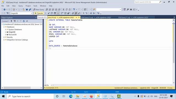Open the Window menu
Viewport: 176px width, 99px height.
tap(43, 6)
